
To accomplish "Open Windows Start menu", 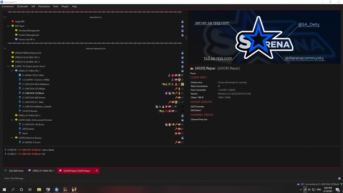I will tap(4, 190).
